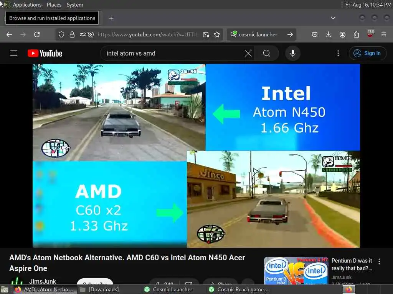Open the Places menu
This screenshot has height=294, width=393.
pyautogui.click(x=54, y=5)
